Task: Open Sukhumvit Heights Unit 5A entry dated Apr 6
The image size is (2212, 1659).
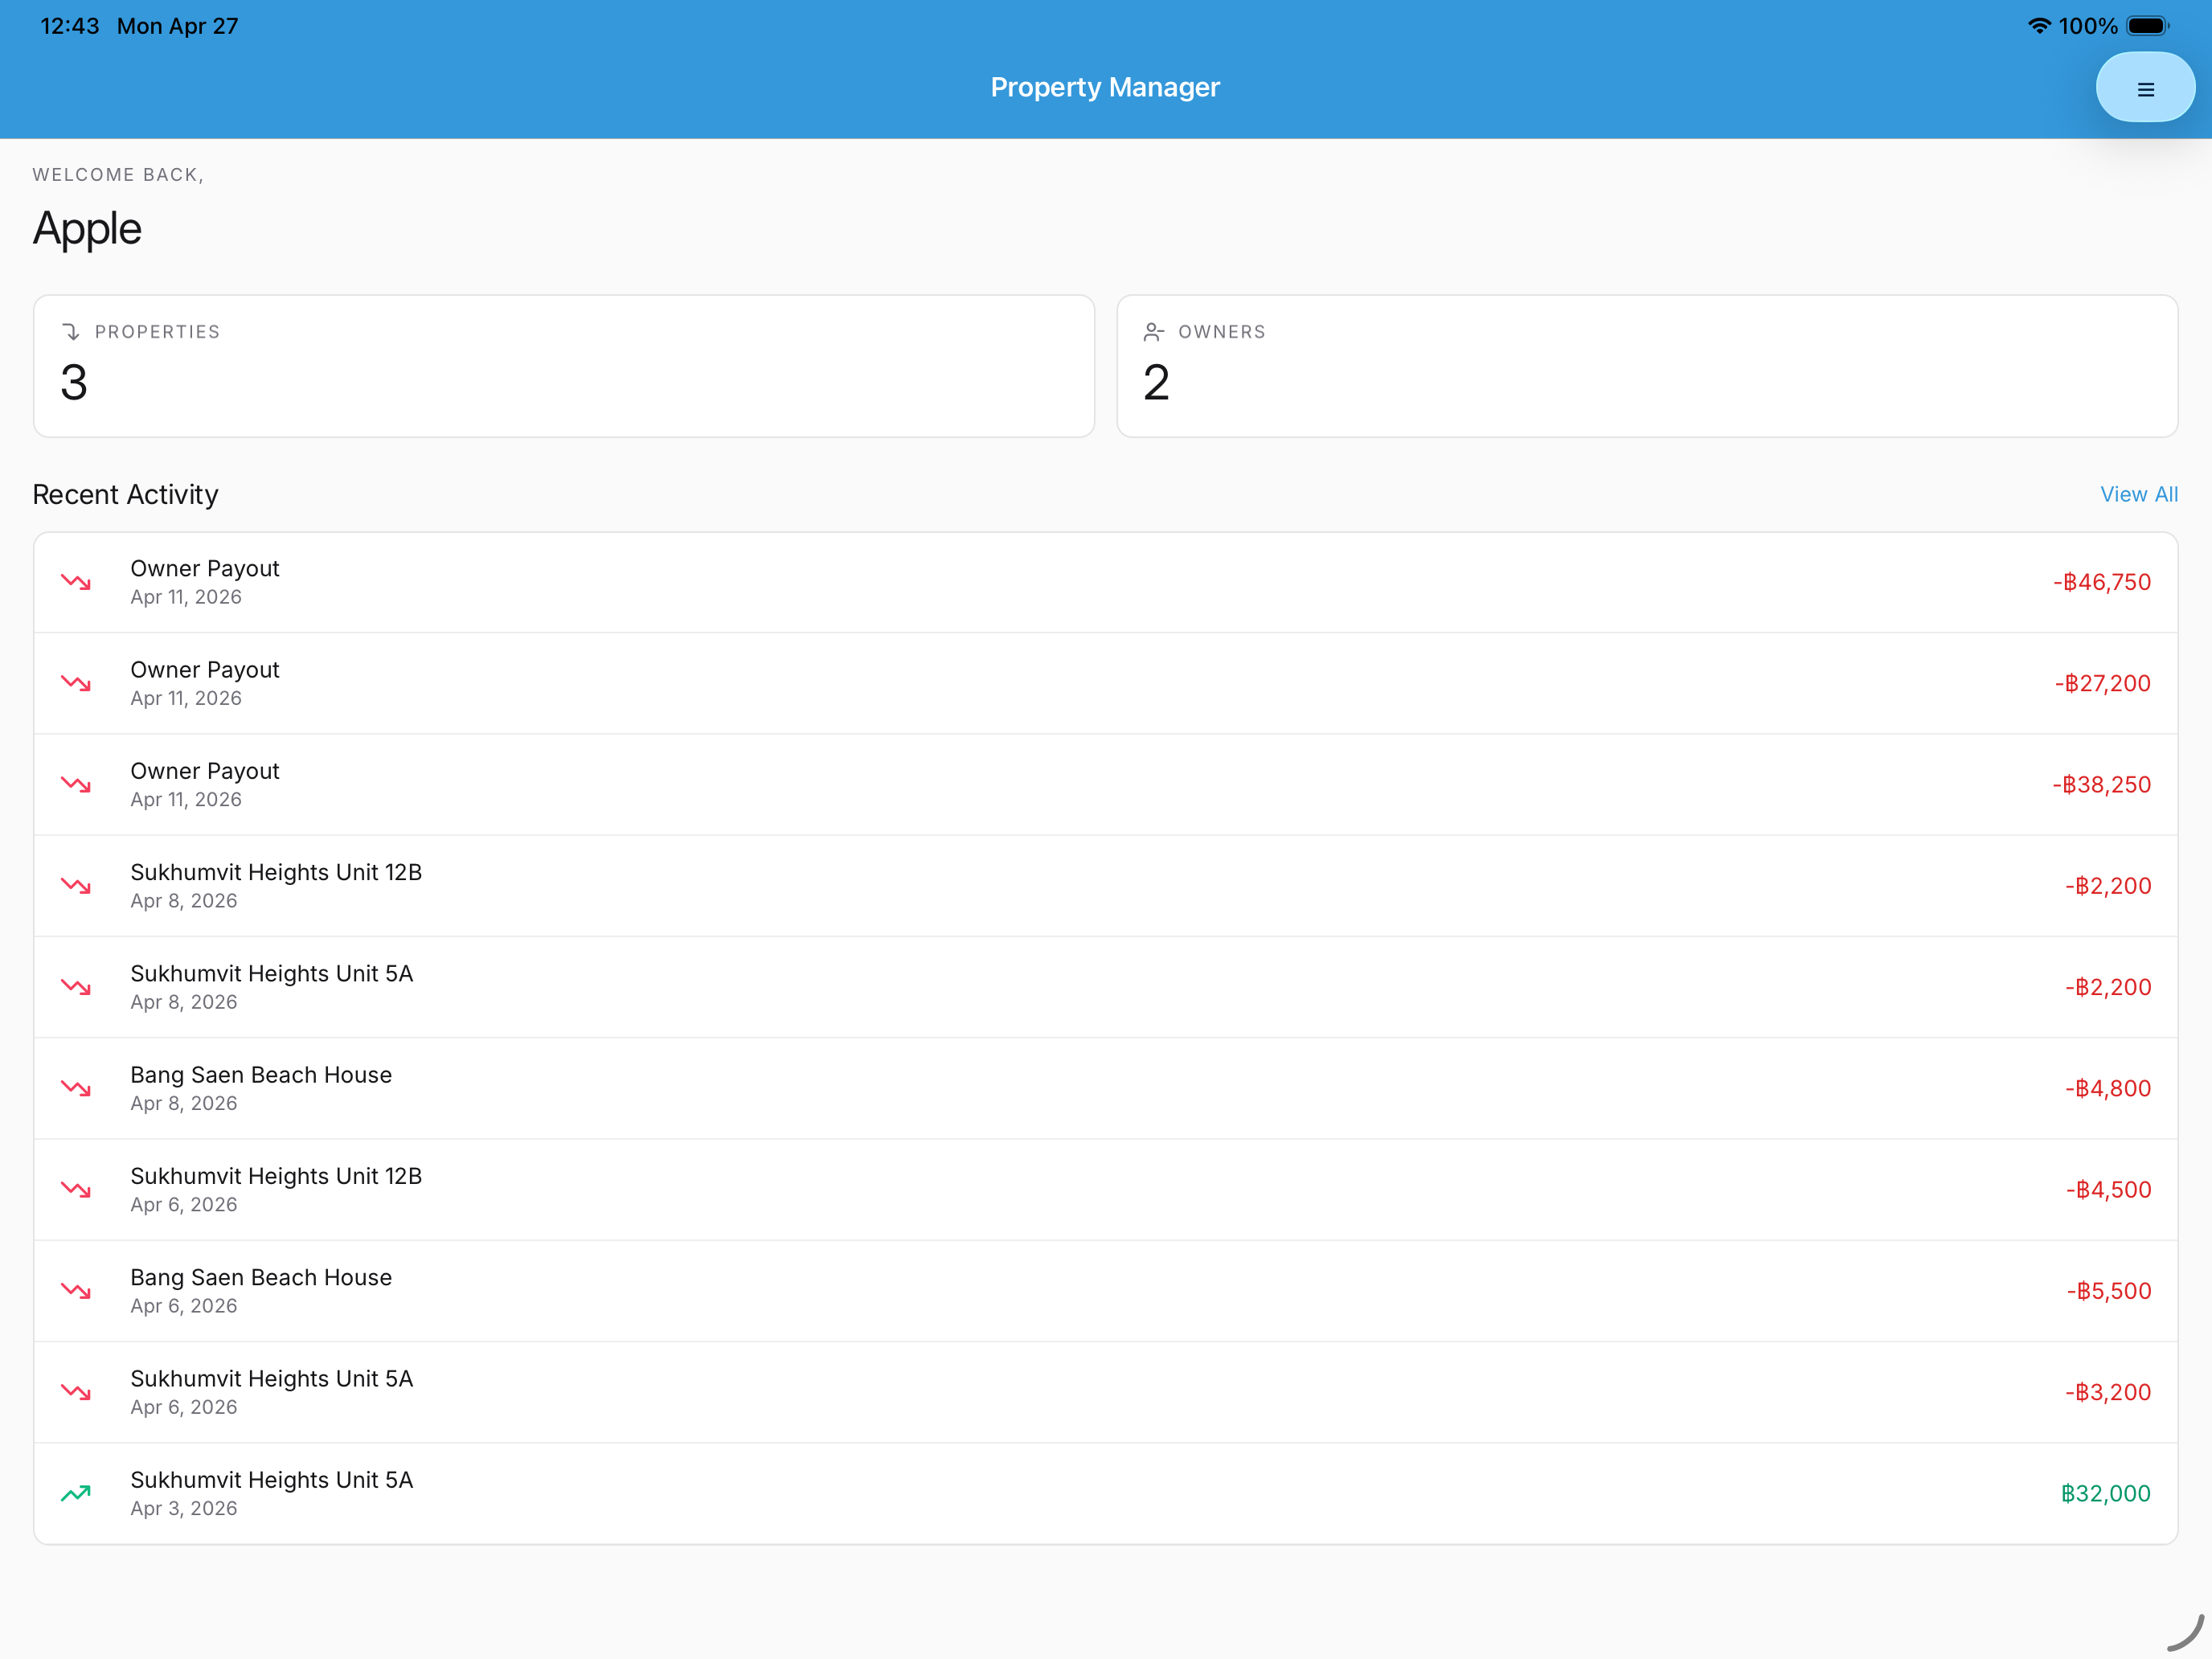Action: point(1106,1392)
